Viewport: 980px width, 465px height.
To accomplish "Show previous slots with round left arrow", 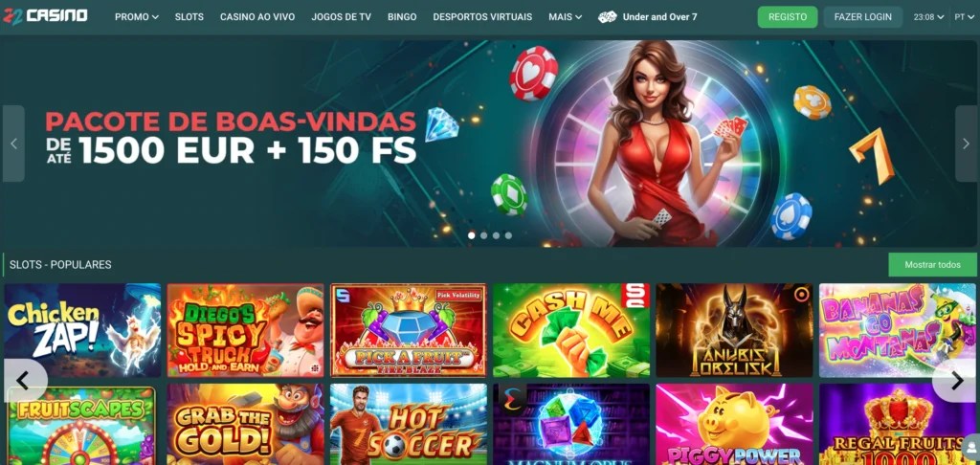I will [24, 380].
